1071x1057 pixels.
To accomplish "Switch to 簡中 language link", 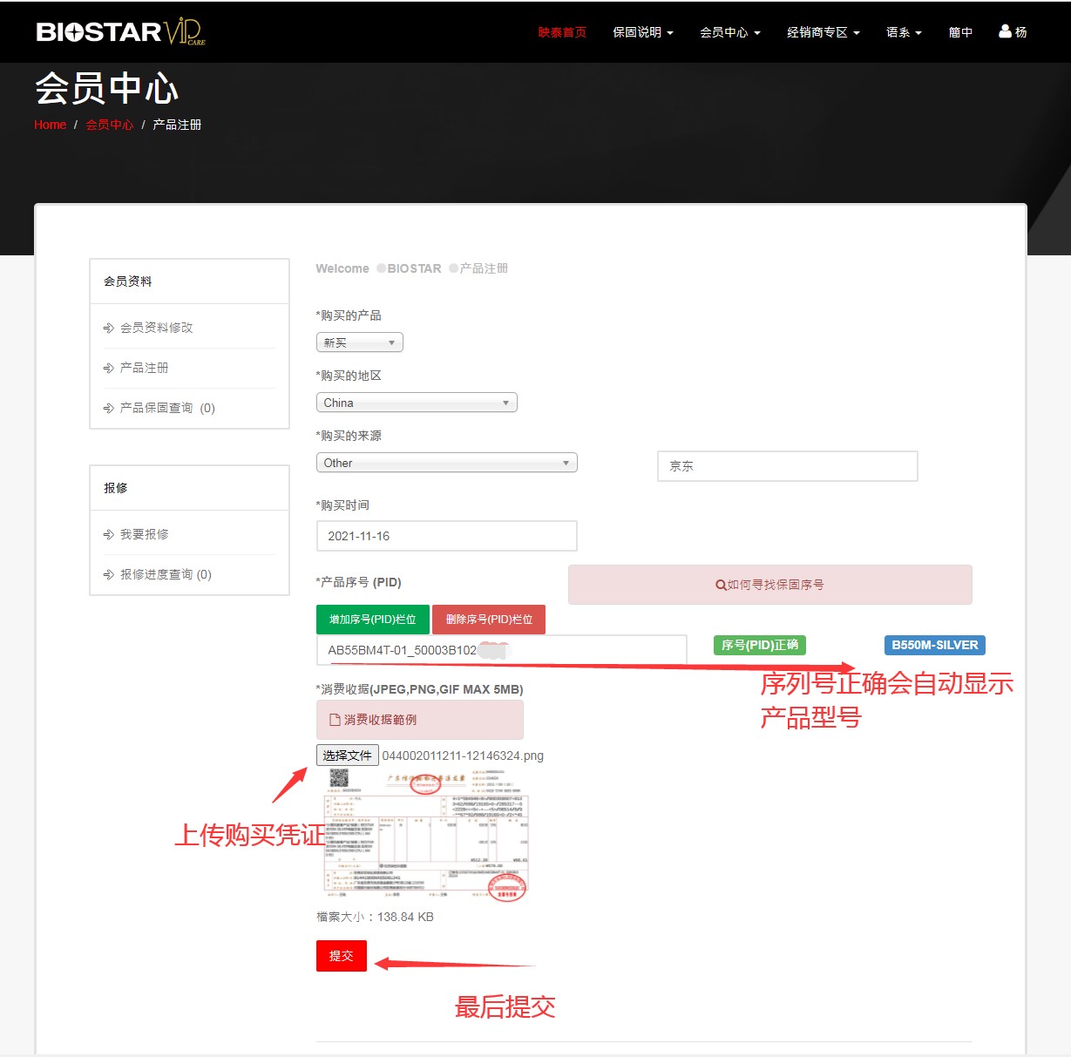I will pos(960,32).
